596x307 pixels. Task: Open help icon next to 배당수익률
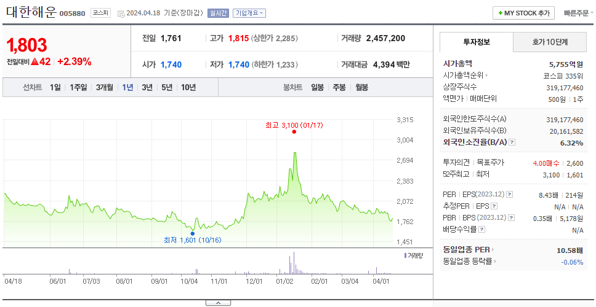481,229
